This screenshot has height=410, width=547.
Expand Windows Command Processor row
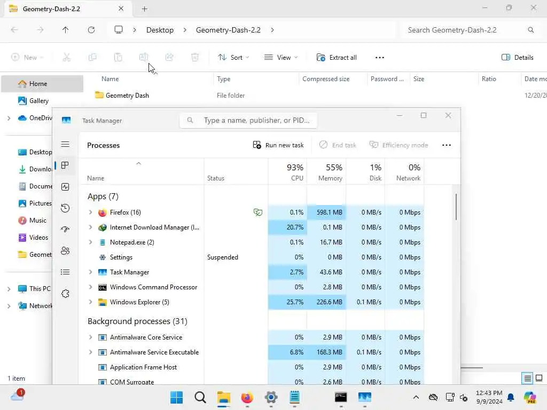point(90,287)
